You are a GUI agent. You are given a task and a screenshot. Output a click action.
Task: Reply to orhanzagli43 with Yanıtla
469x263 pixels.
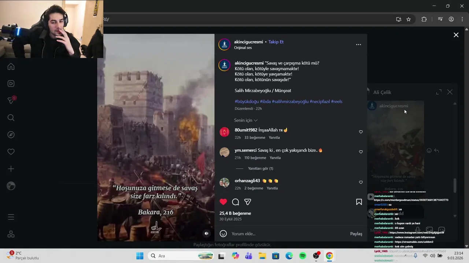point(272,188)
